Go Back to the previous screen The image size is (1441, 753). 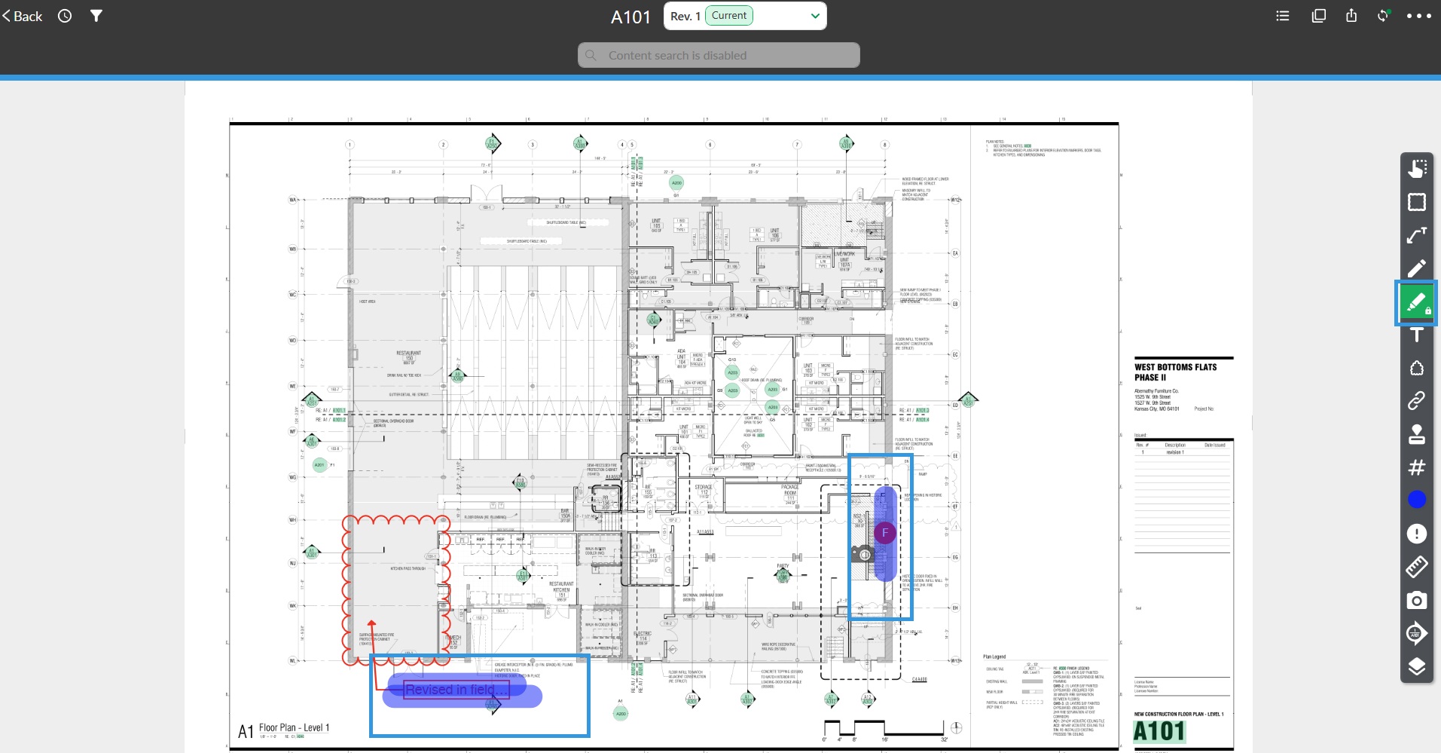[22, 16]
